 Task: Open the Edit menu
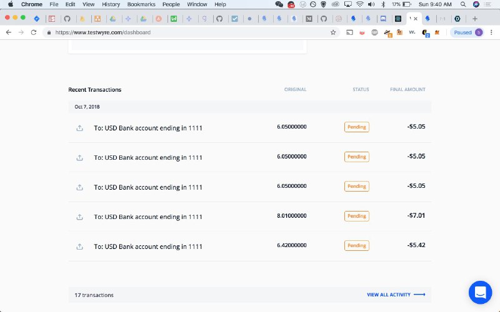pyautogui.click(x=70, y=4)
